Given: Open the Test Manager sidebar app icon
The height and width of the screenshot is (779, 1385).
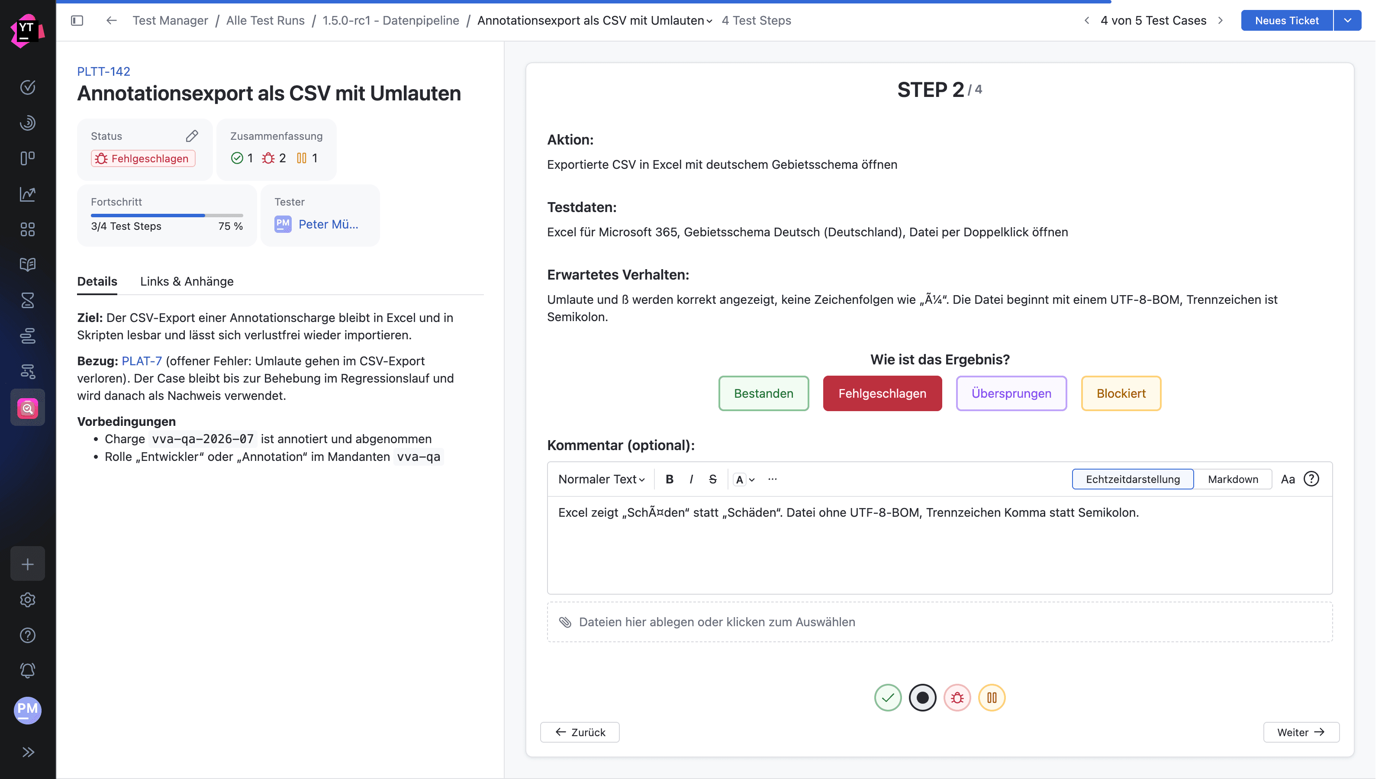Looking at the screenshot, I should click(x=27, y=408).
